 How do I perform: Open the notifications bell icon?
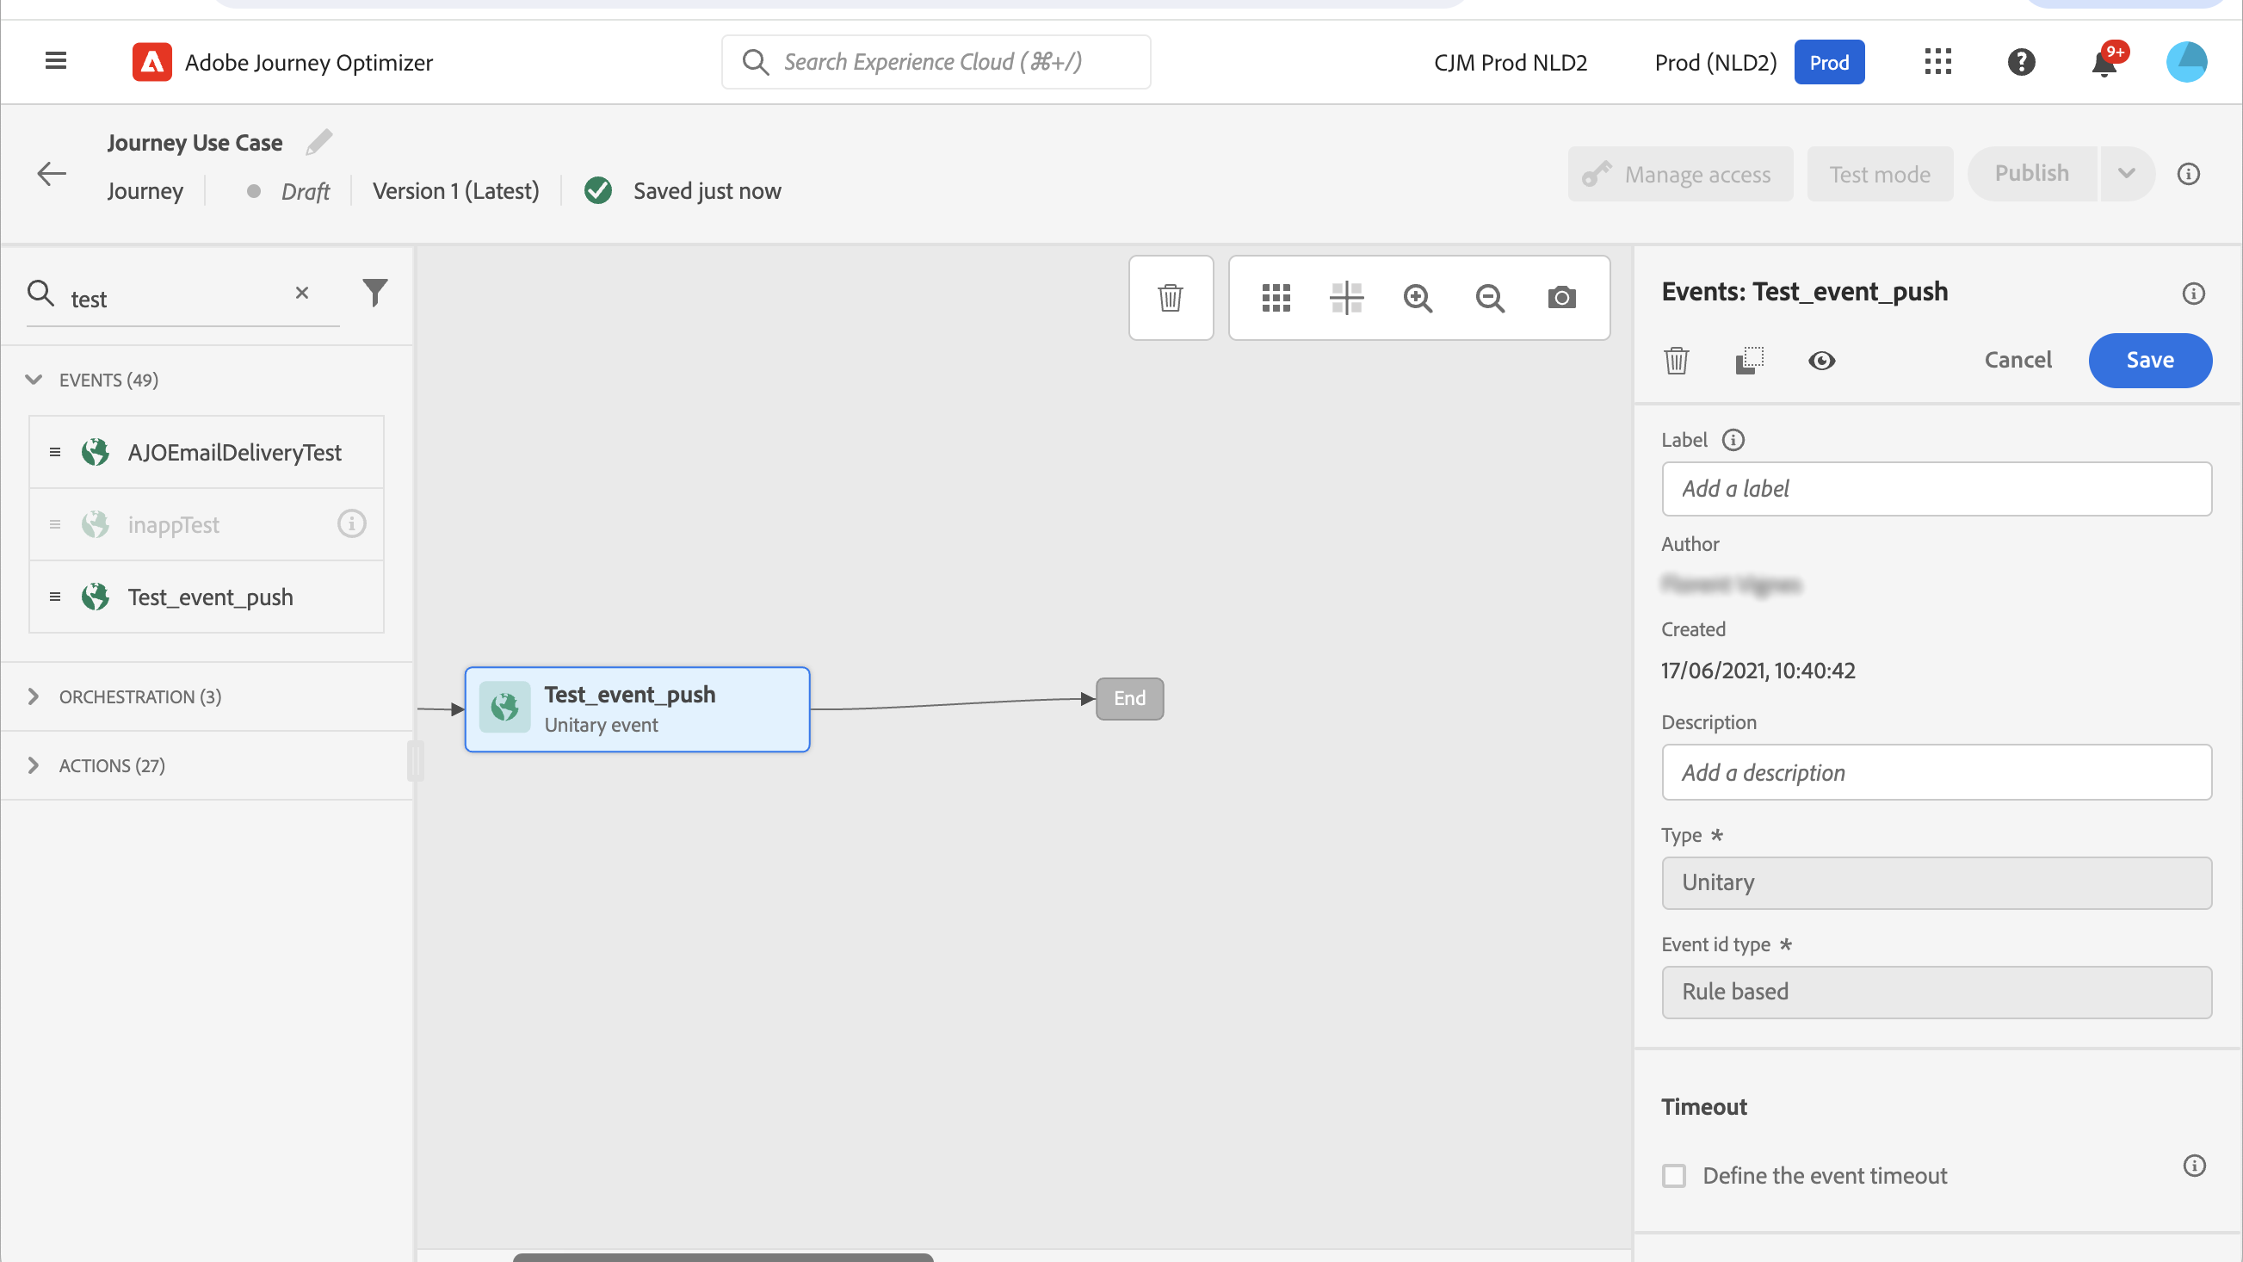coord(2104,63)
